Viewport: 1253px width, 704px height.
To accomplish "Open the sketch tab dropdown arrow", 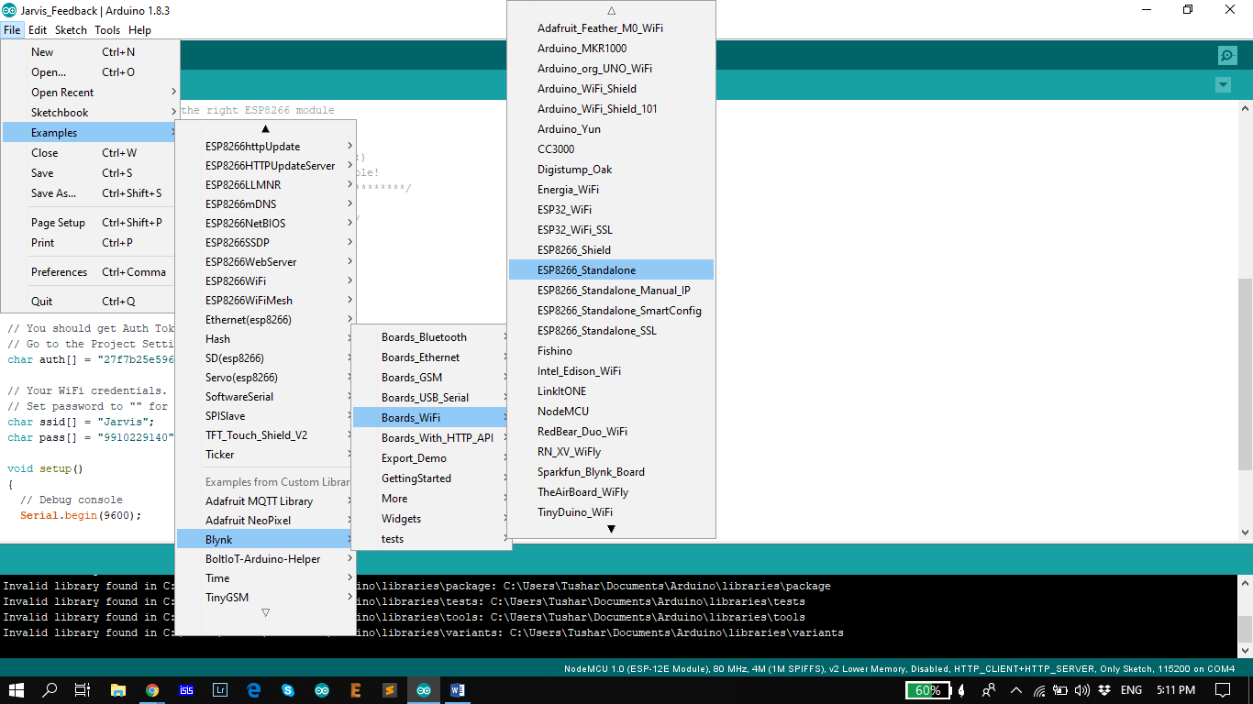I will (x=1222, y=85).
